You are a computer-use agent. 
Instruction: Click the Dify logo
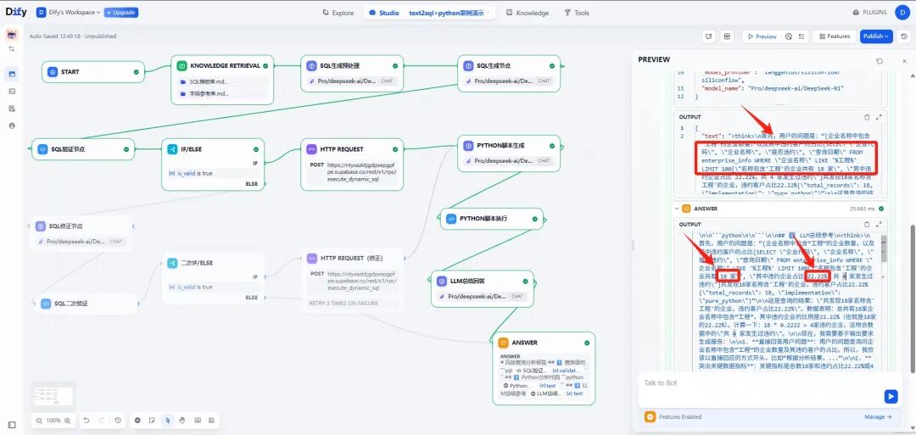click(16, 12)
